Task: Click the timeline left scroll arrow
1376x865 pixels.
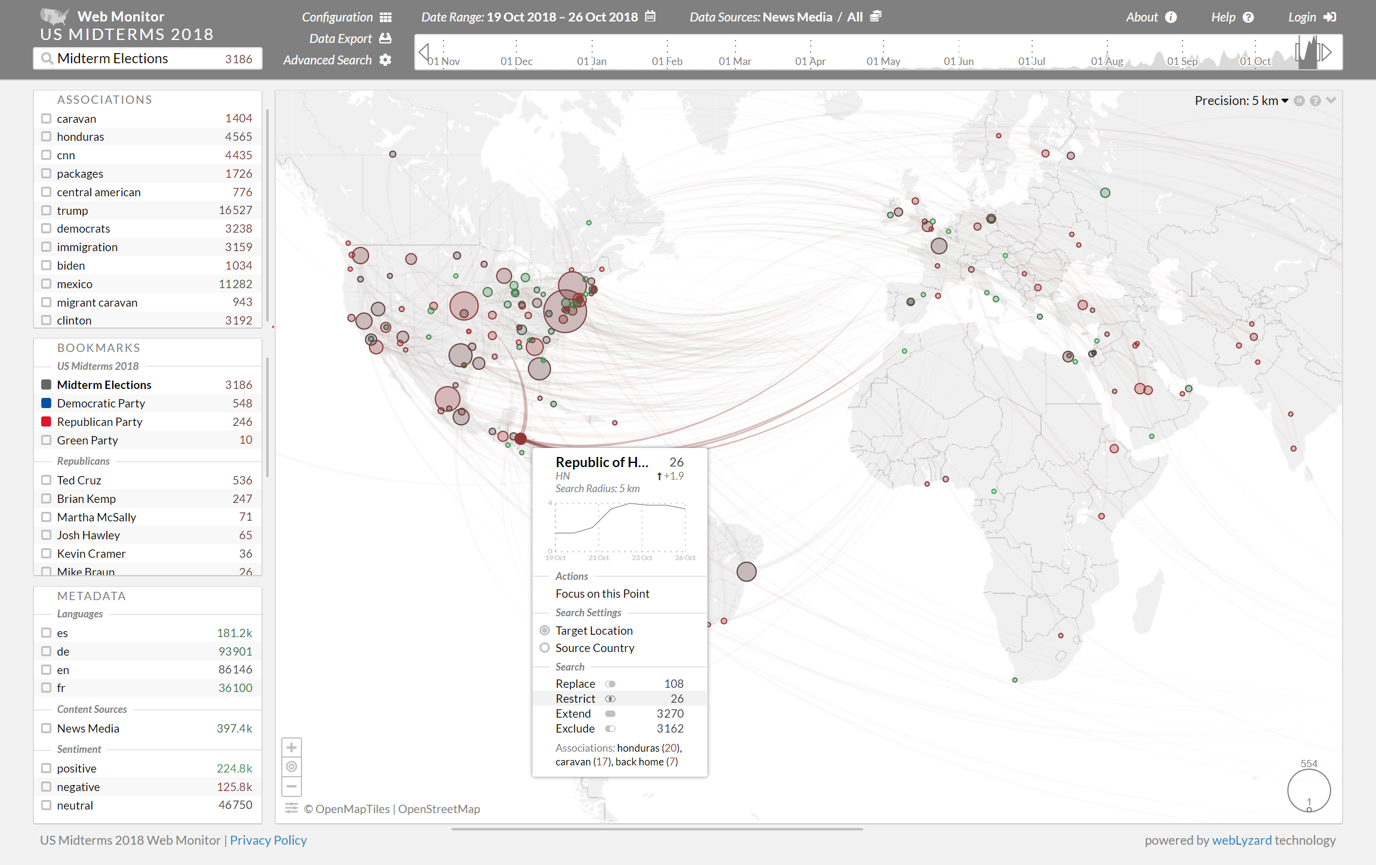Action: (423, 52)
